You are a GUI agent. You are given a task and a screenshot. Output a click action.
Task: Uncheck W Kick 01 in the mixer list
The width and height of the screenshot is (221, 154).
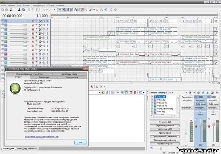[152, 97]
